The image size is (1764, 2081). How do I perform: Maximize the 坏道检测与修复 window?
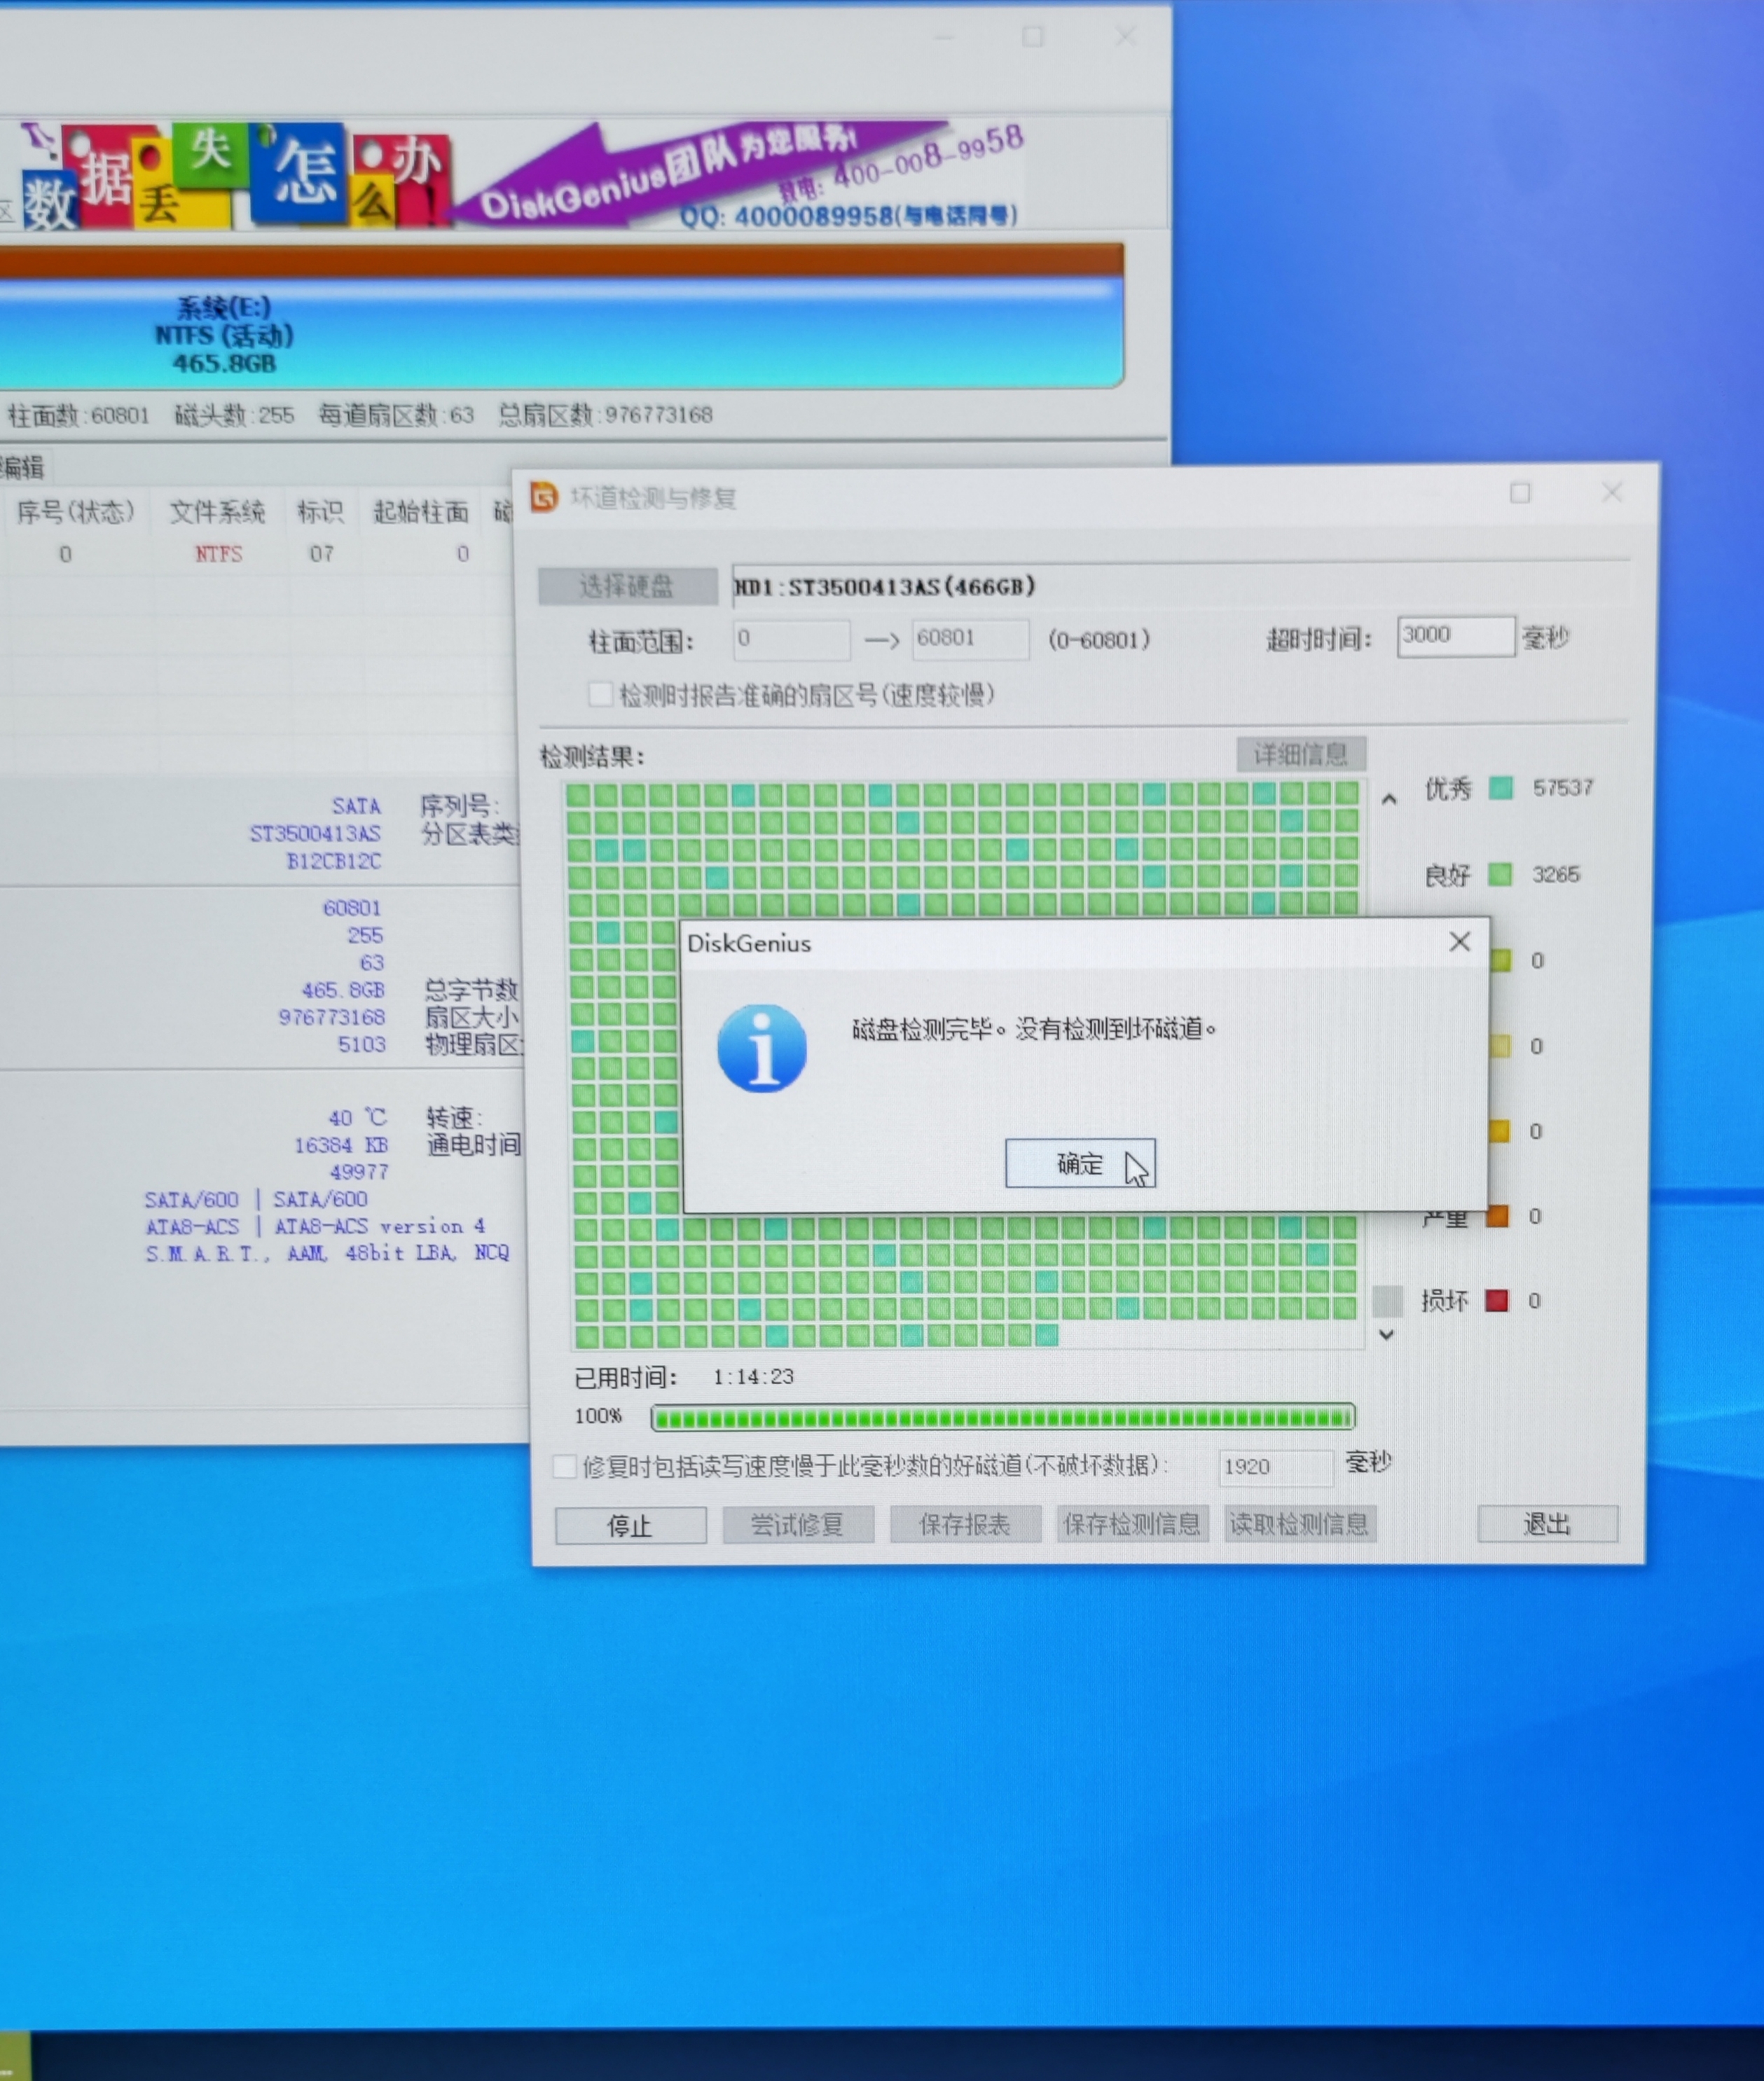(1520, 493)
